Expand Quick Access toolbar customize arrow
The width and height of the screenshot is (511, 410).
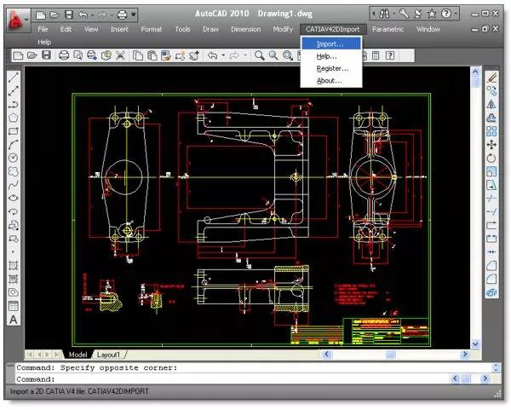(134, 14)
